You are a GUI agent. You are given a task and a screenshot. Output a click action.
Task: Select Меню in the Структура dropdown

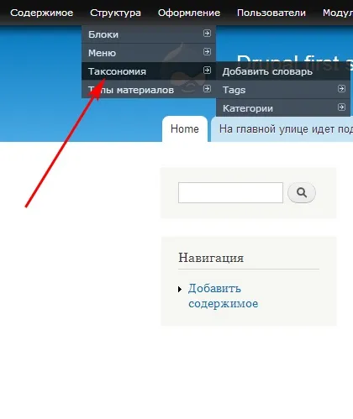149,53
